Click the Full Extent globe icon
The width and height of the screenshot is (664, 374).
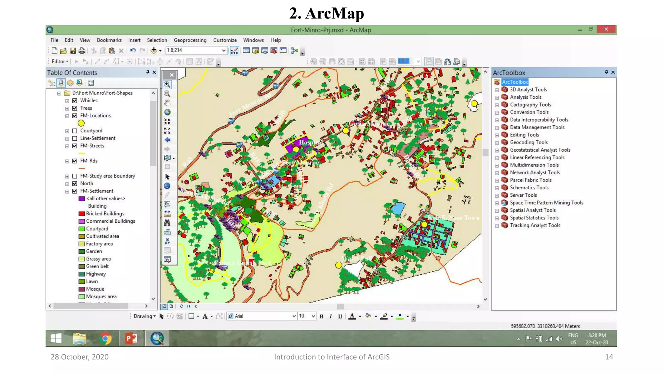tap(167, 112)
